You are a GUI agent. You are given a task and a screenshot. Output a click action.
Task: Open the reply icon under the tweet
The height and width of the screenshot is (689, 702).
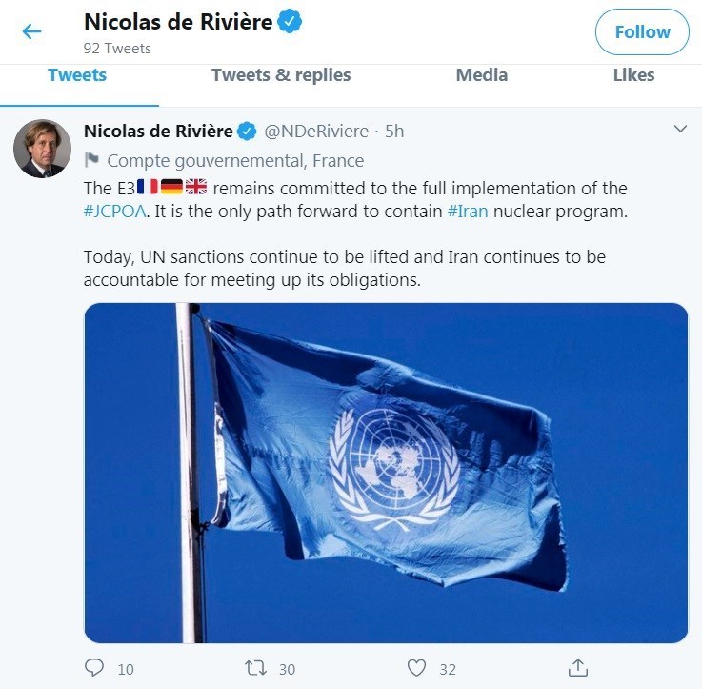pyautogui.click(x=94, y=667)
